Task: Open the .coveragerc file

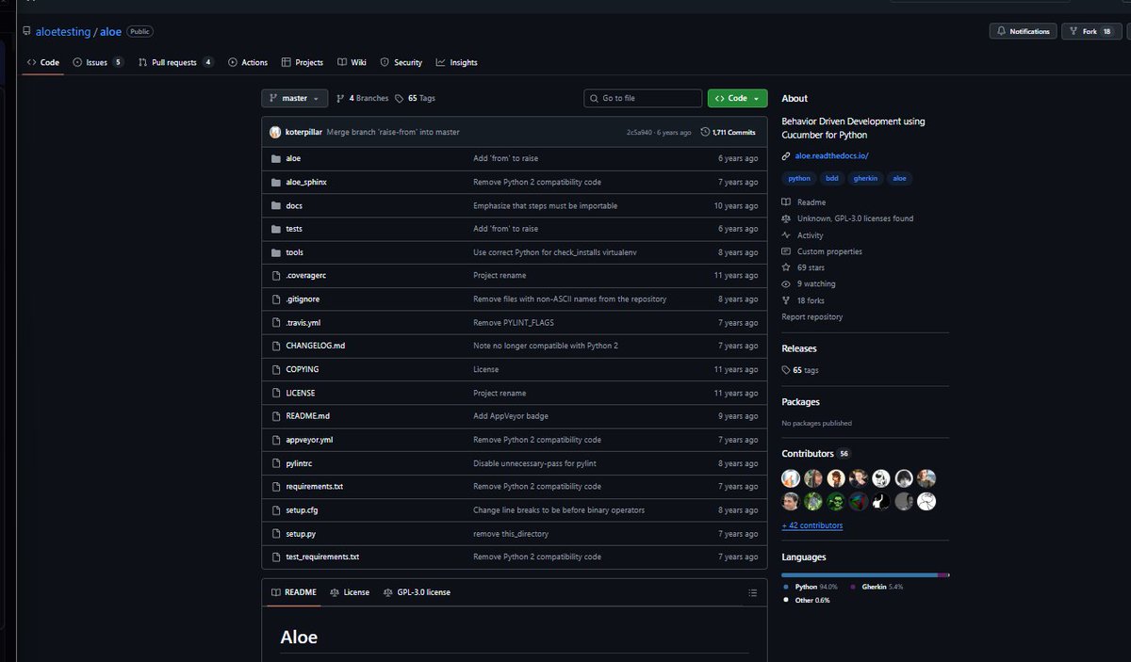Action: (x=305, y=275)
